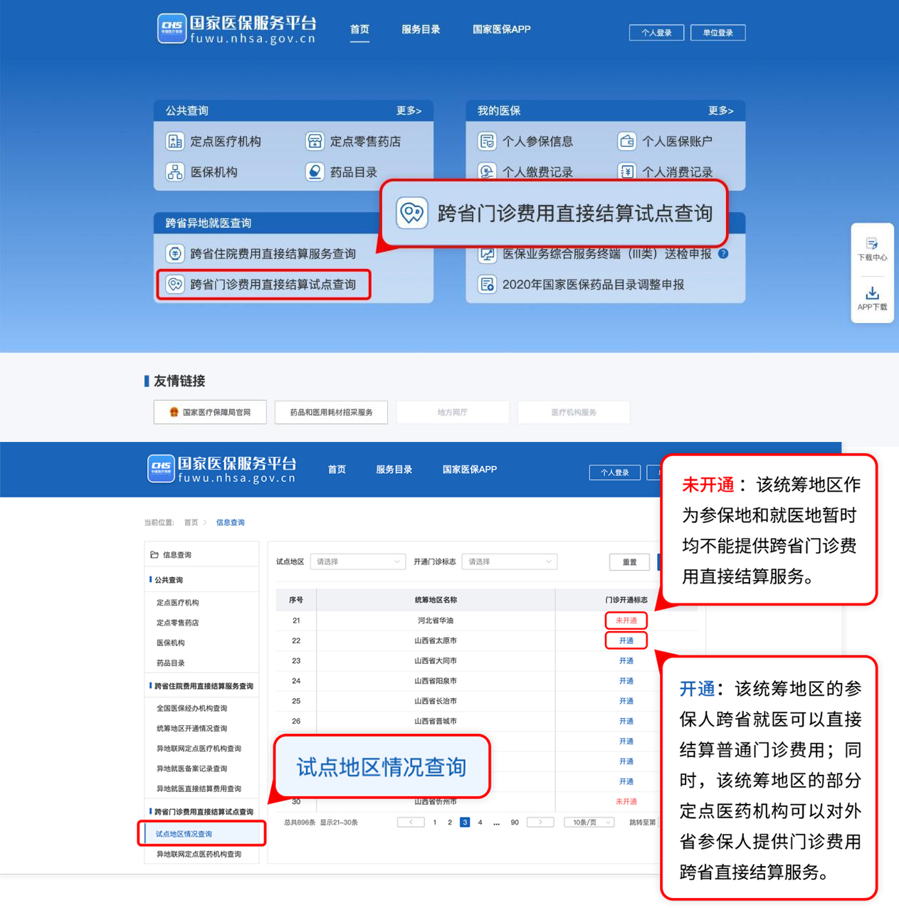Select 试点地区情况查询 in the sidebar
Image resolution: width=899 pixels, height=908 pixels.
pos(184,833)
